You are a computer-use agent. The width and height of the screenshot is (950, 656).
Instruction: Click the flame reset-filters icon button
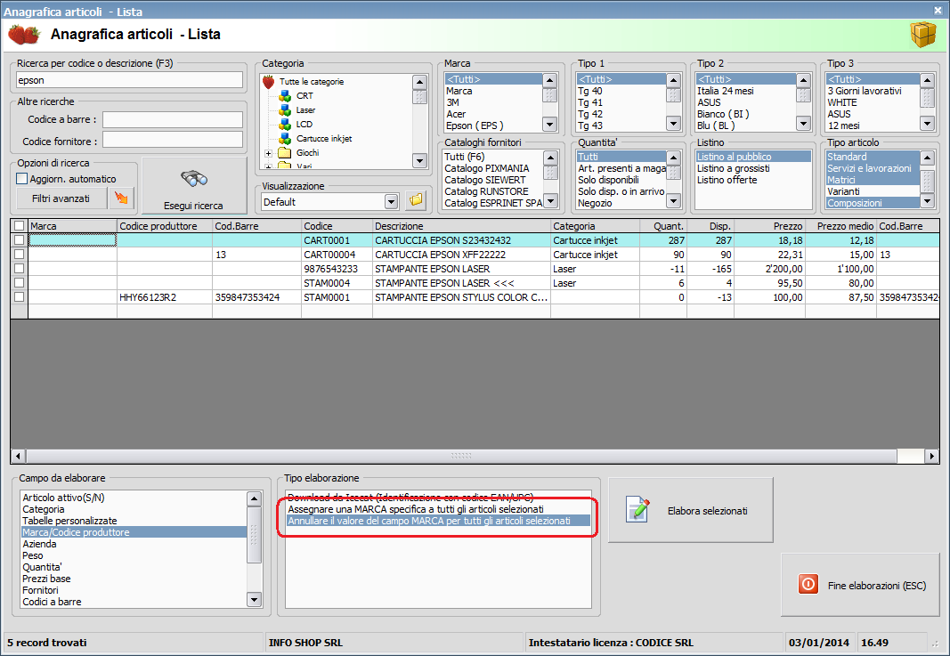point(121,198)
